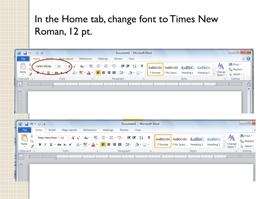Toggle Show/Hide paragraph marks in Times New Roman window
Viewport: 266px width, 199px height.
pos(149,138)
